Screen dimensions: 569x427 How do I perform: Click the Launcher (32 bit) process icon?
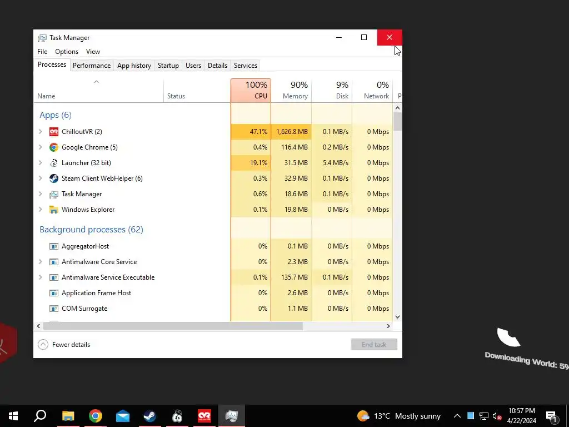54,163
